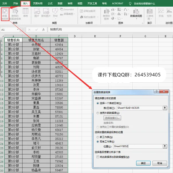Insert SmartArt graphic
The height and width of the screenshot is (173, 173).
[67, 9]
